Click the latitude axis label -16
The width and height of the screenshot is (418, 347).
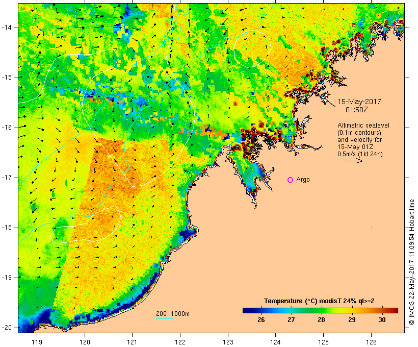(7, 128)
